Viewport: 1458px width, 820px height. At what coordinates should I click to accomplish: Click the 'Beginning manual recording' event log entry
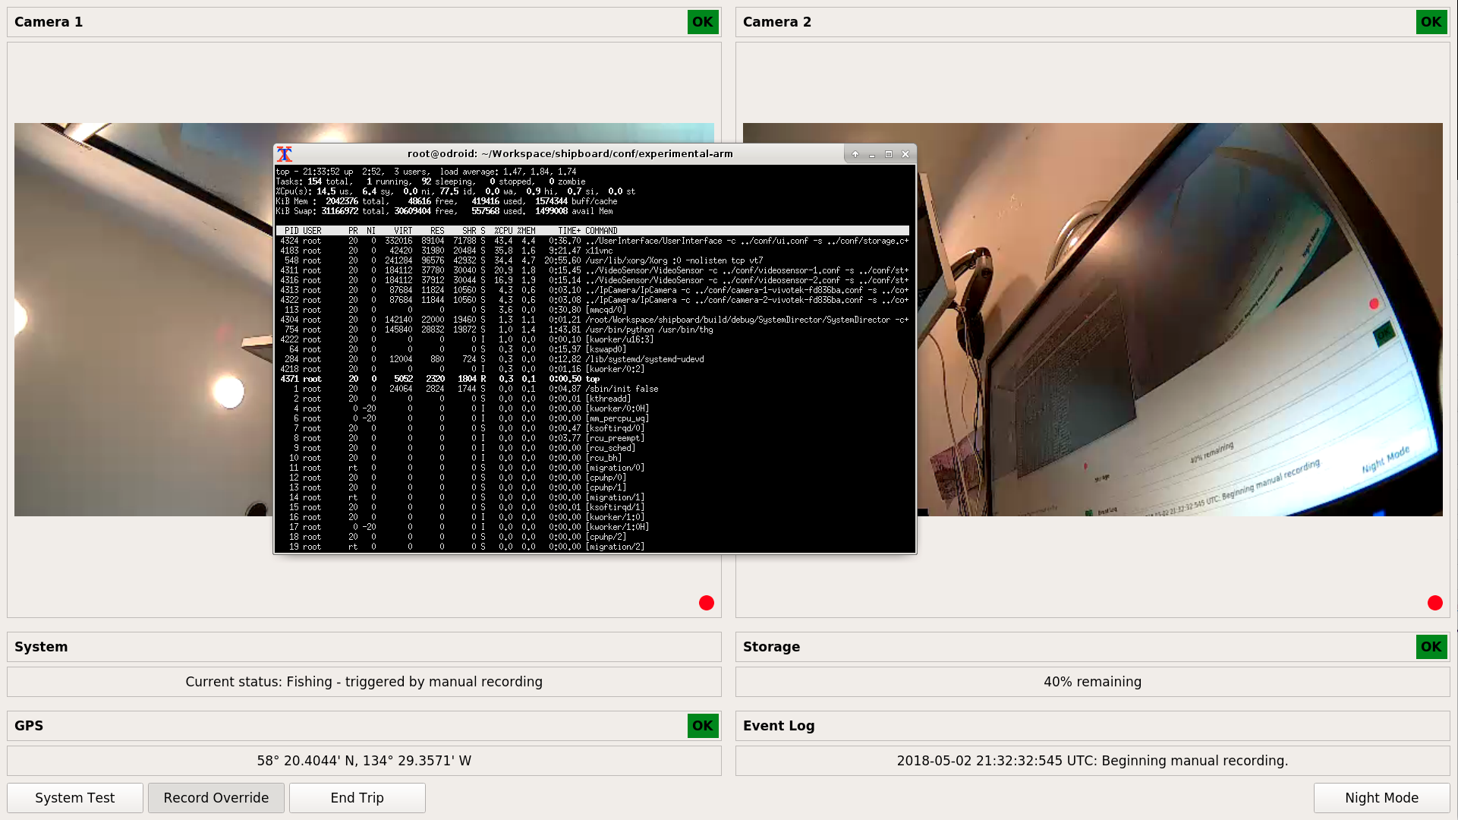1092,761
